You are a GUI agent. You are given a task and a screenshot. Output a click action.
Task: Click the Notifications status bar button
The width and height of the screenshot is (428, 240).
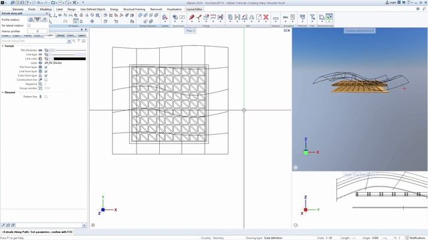pyautogui.click(x=415, y=238)
